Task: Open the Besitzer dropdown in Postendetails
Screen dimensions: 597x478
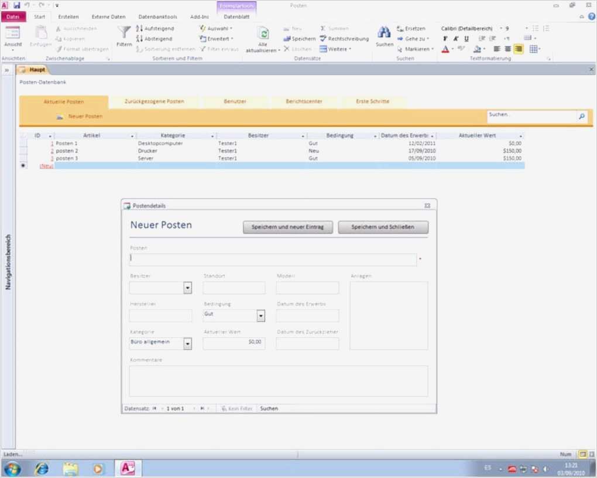Action: 188,288
